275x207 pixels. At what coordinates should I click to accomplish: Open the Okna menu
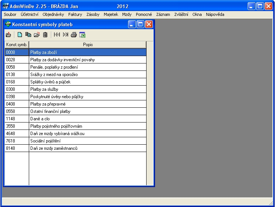[197, 14]
